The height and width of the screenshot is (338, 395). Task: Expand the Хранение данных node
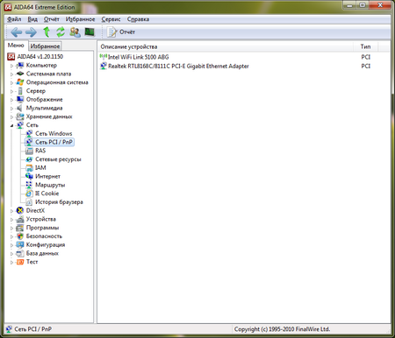[11, 117]
